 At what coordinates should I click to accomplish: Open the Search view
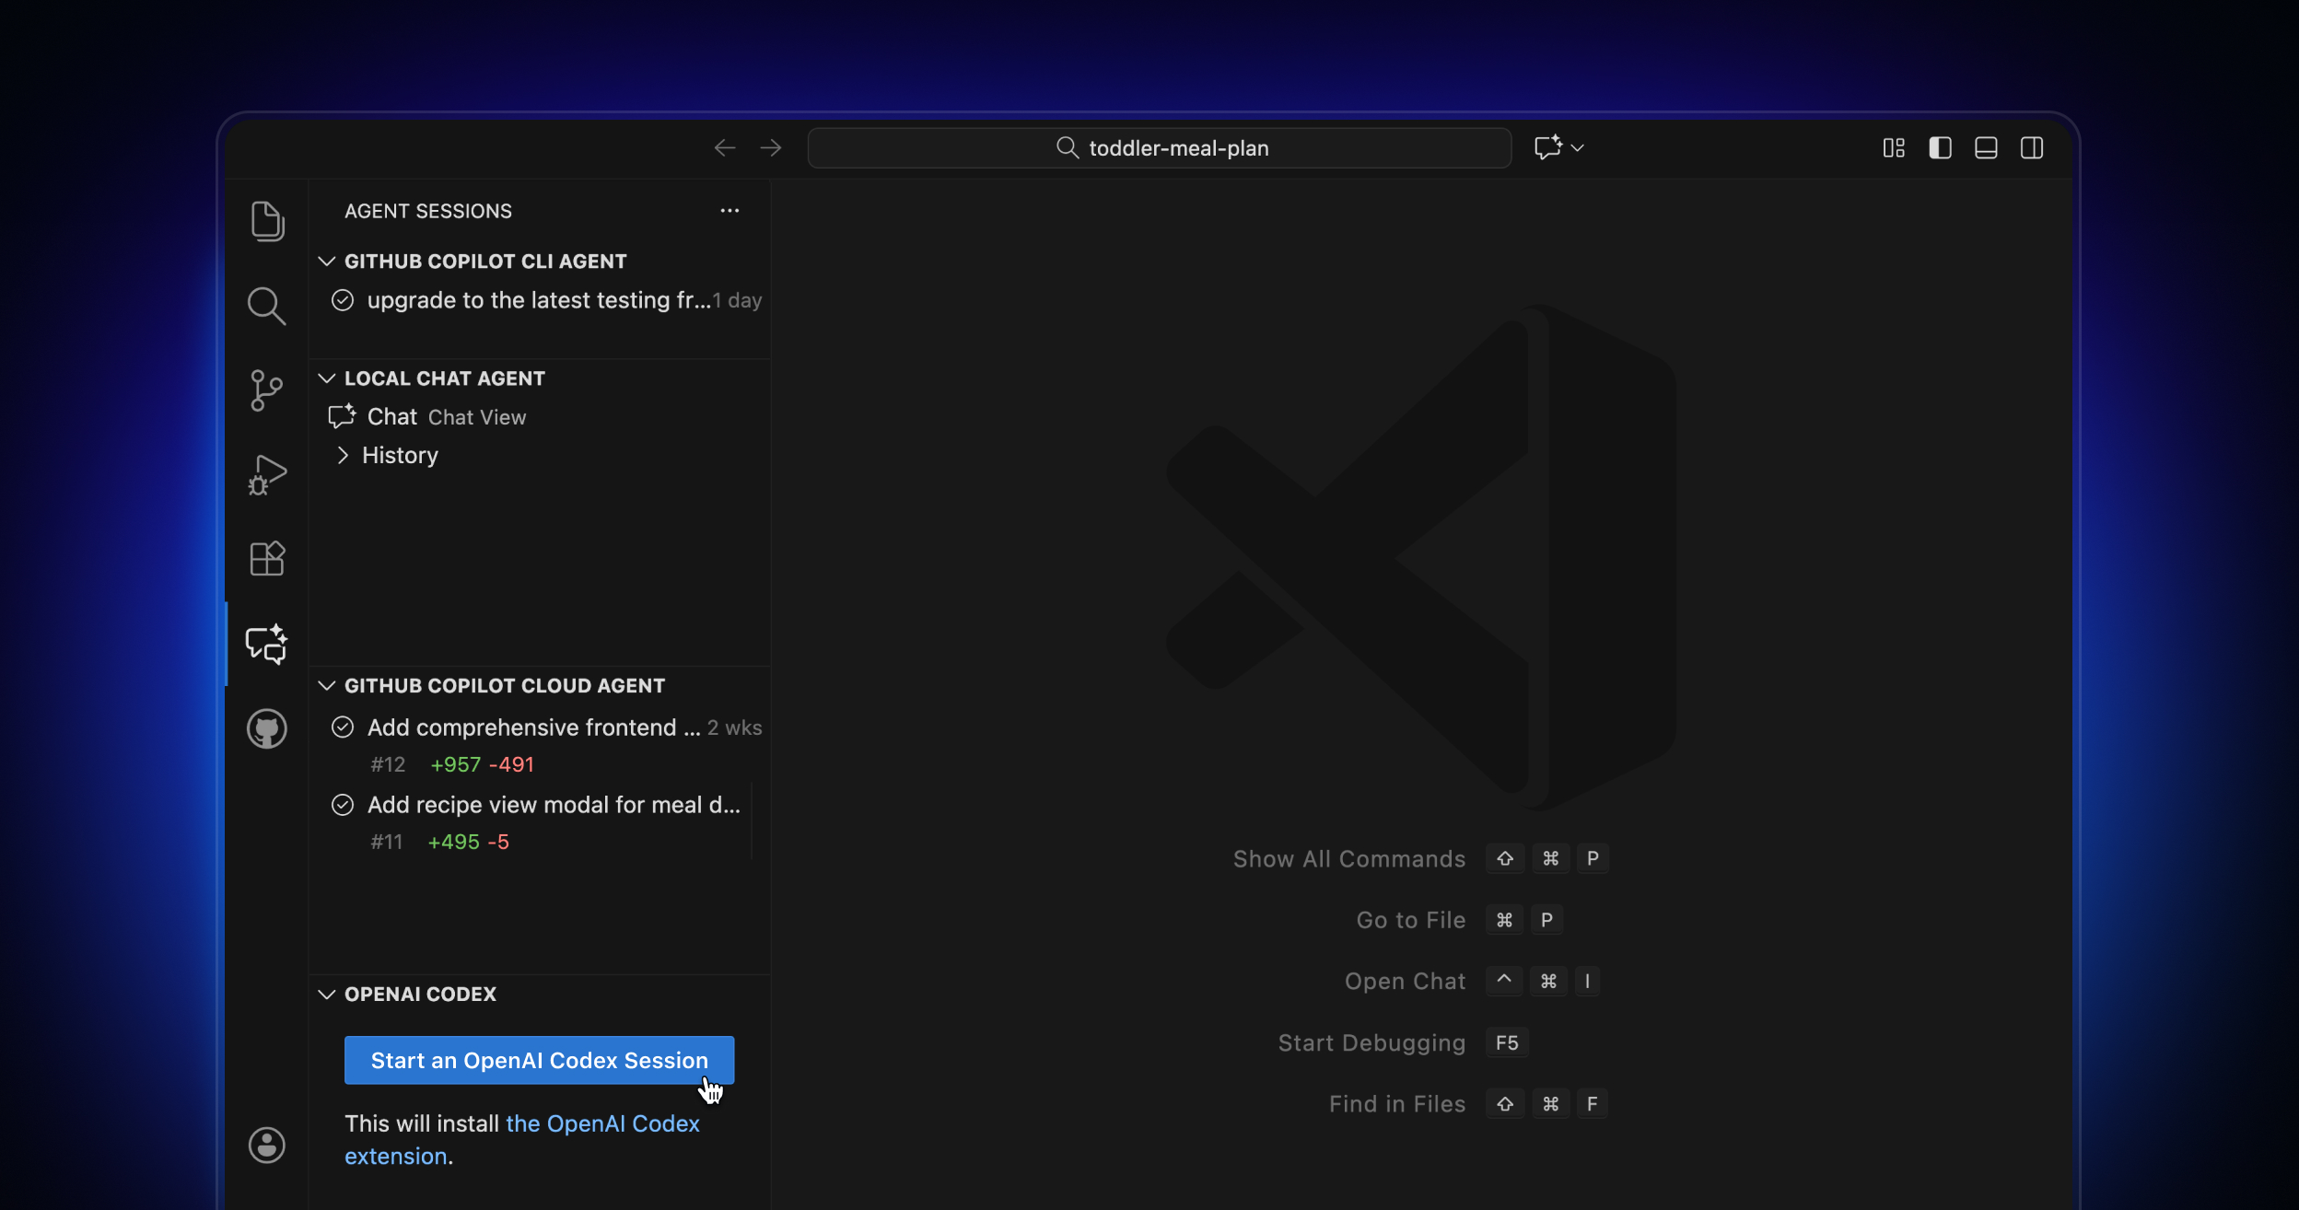pos(266,306)
